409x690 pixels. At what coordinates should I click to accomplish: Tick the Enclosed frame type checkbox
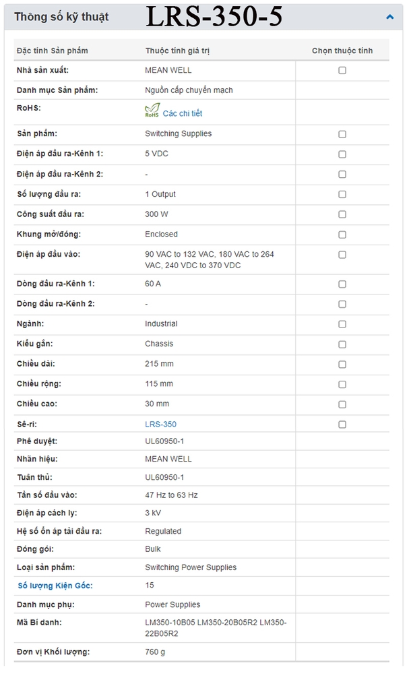(x=342, y=234)
